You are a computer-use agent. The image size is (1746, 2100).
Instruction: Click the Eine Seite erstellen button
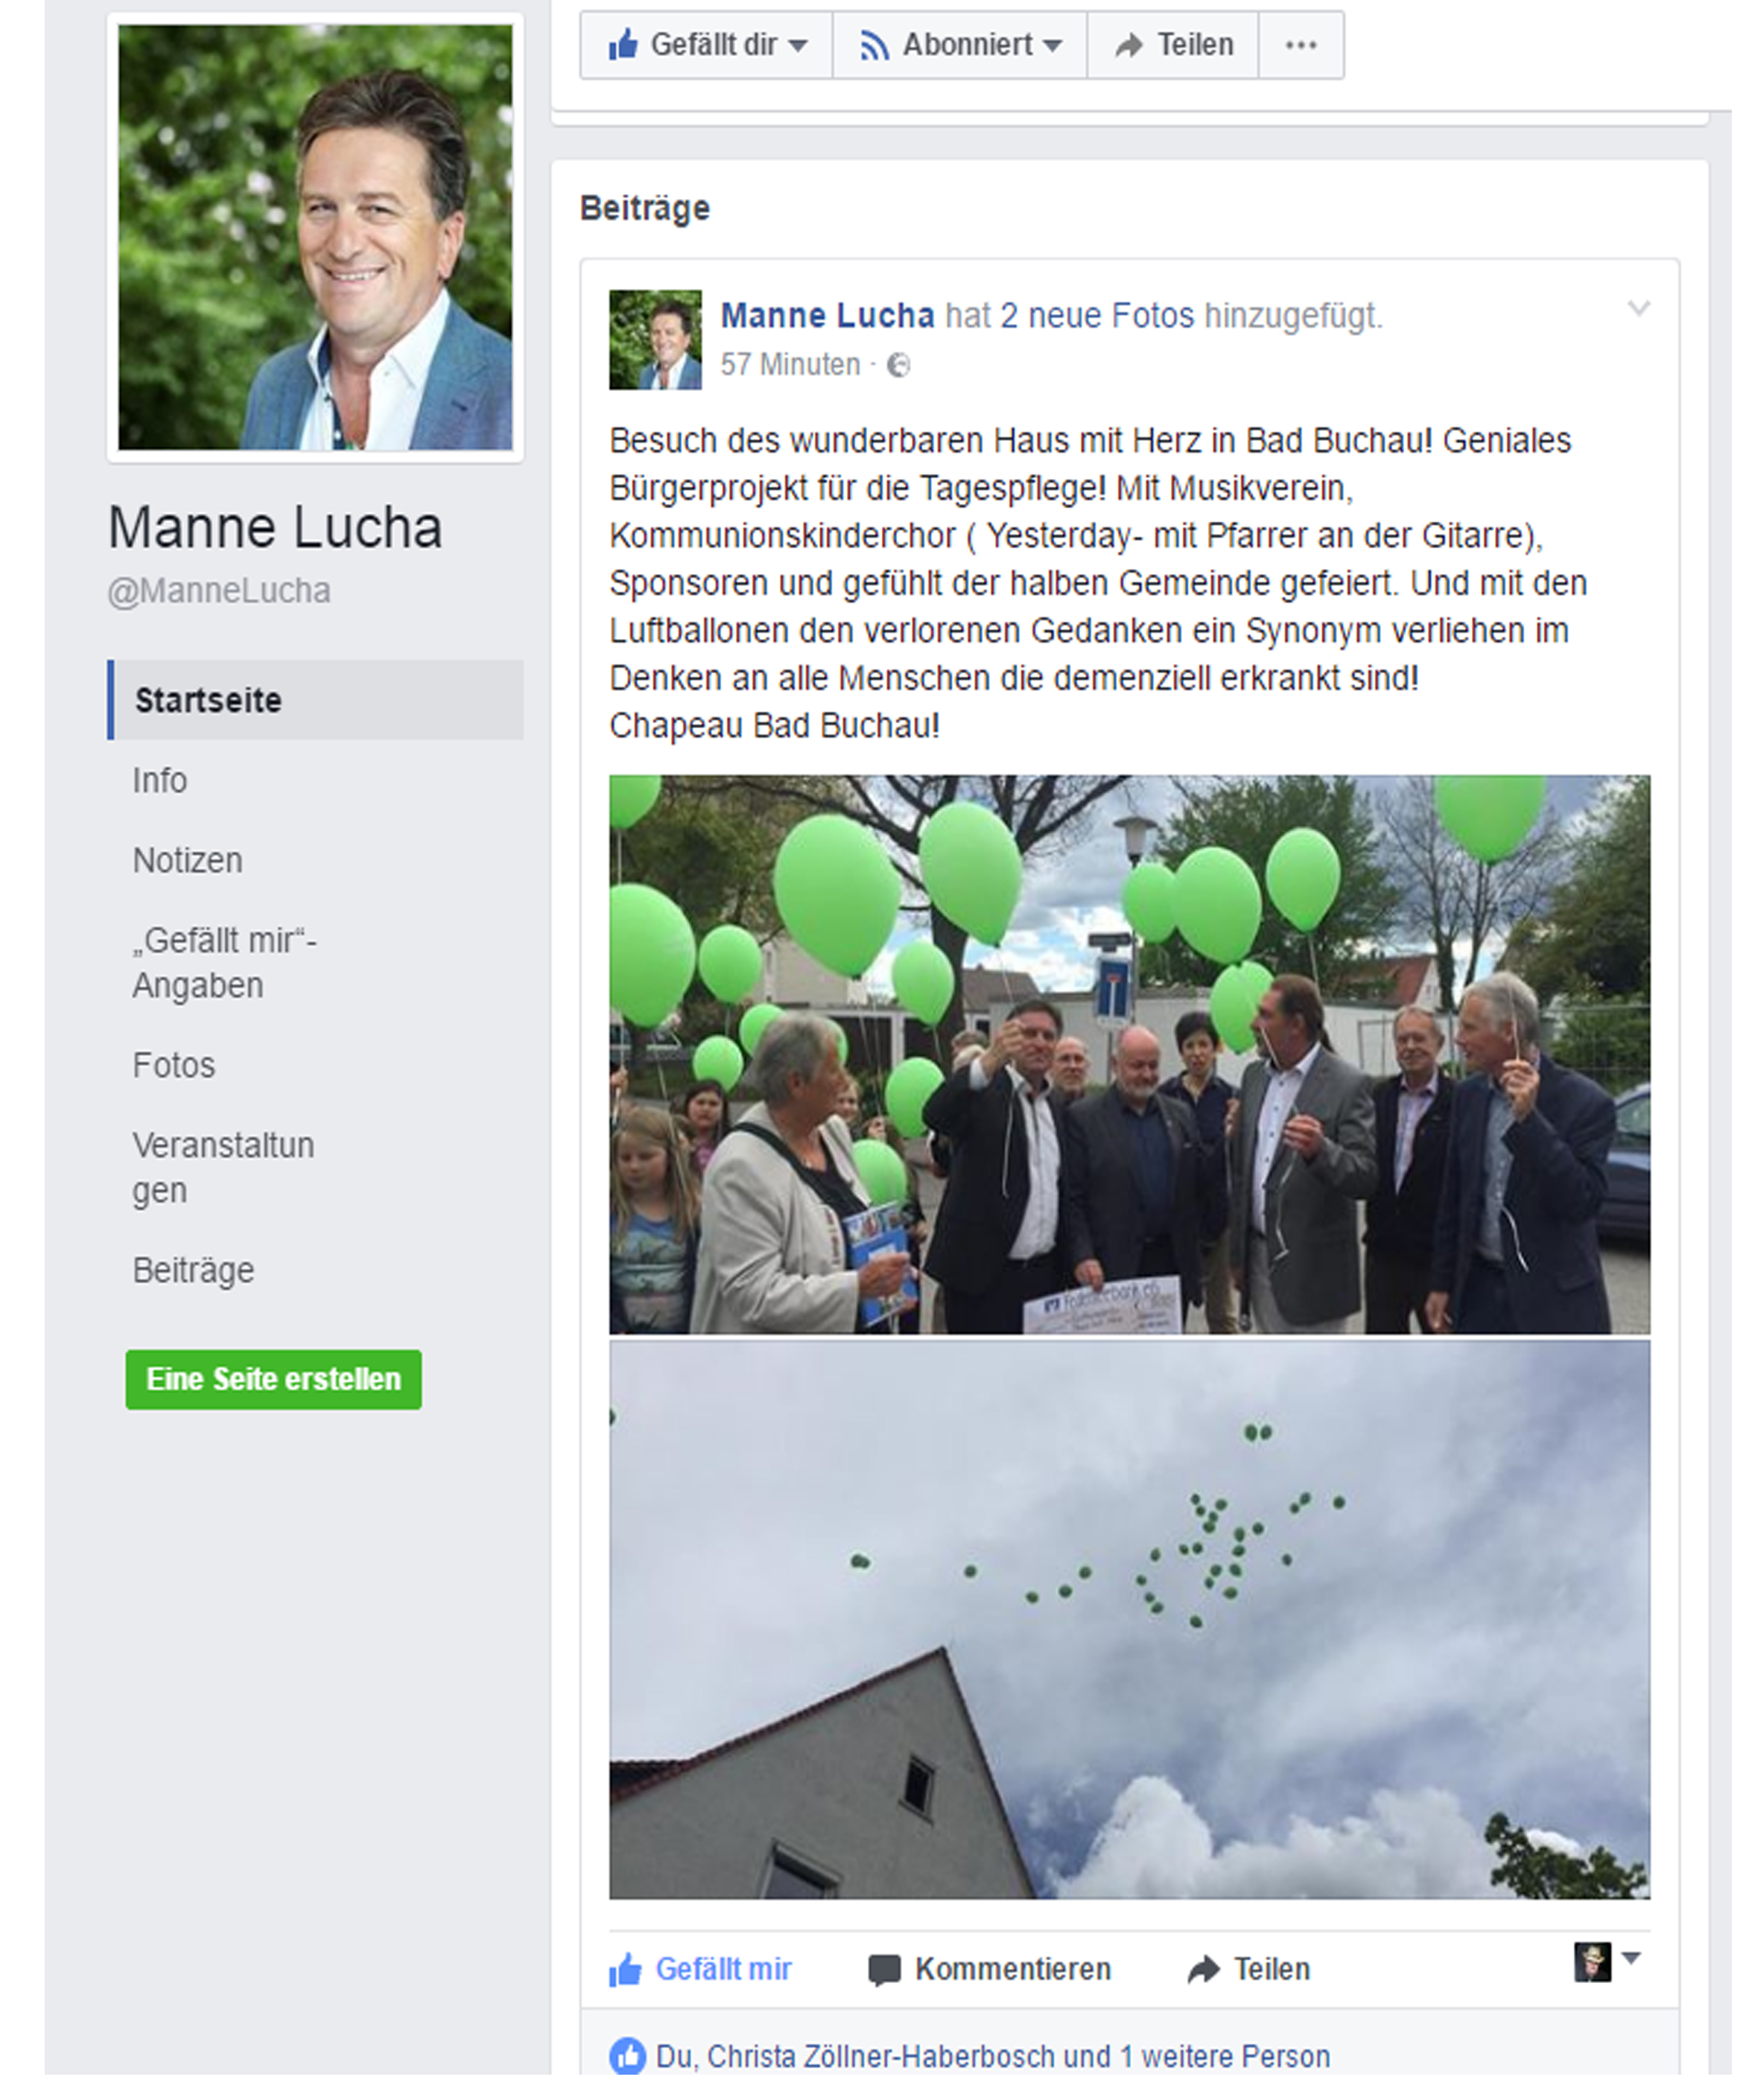coord(273,1379)
